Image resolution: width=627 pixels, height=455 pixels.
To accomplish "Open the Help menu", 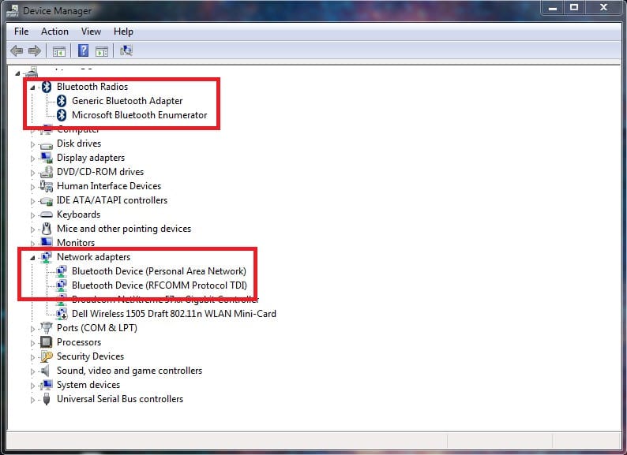I will [123, 32].
